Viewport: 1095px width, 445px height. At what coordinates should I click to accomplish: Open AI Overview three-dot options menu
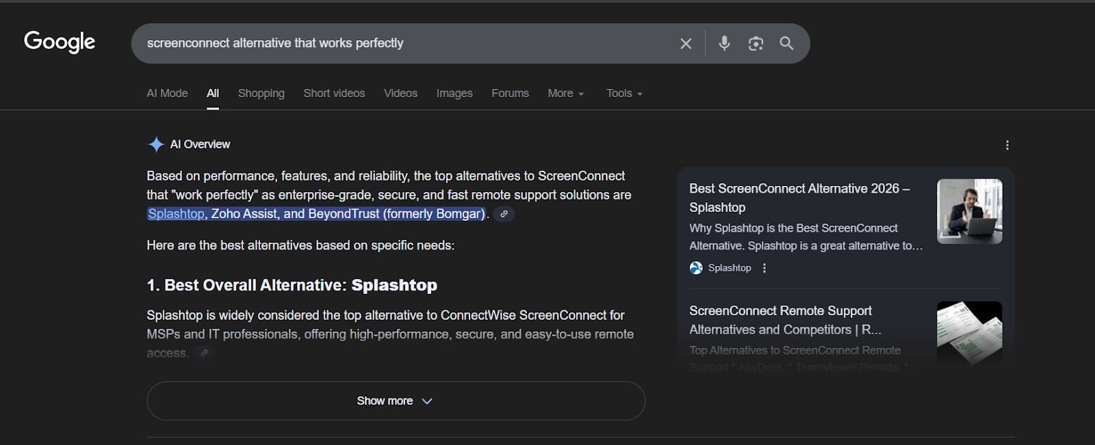1007,145
